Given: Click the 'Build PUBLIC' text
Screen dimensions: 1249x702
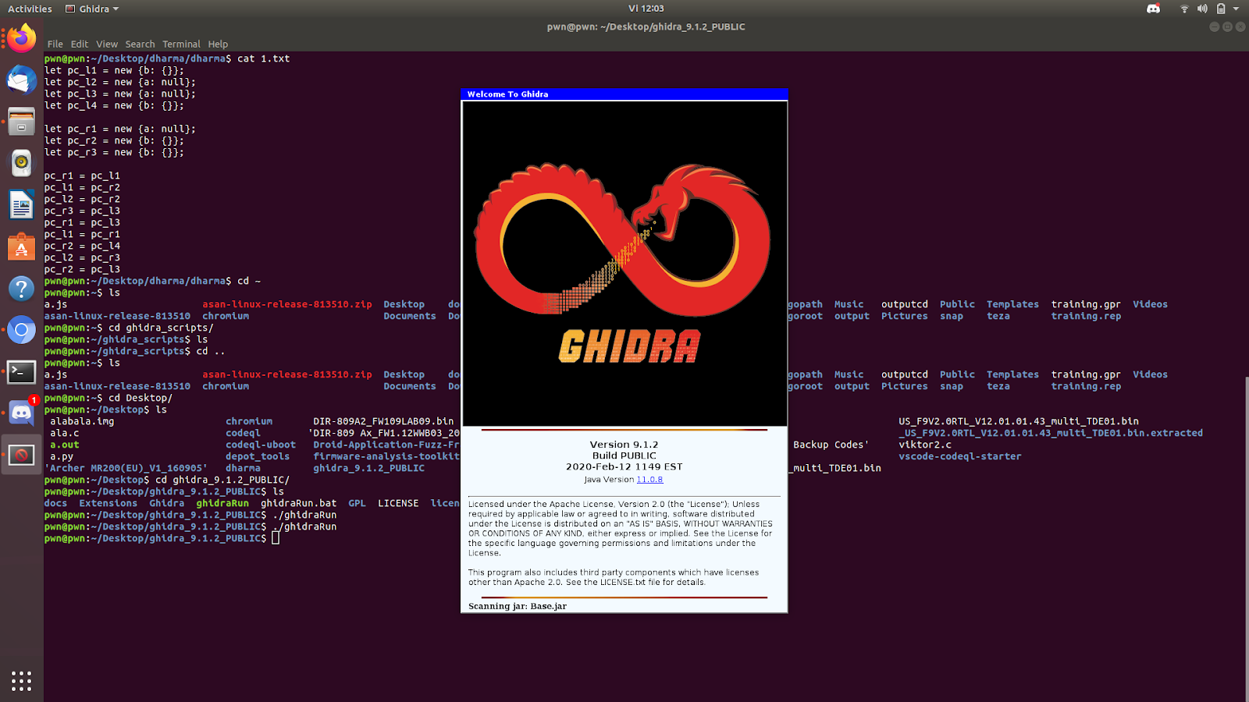Looking at the screenshot, I should pos(624,456).
